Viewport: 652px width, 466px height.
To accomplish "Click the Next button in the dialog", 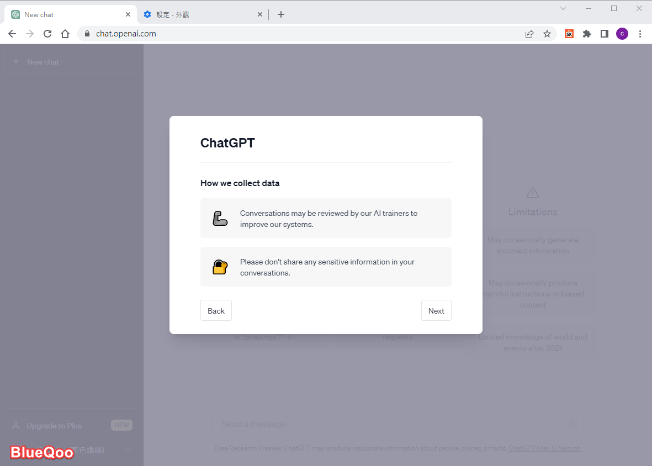I will tap(436, 310).
